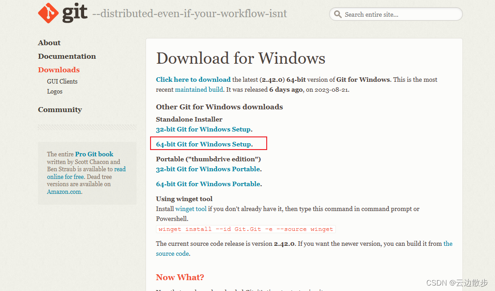Download 64-bit Git for Windows Setup
495x291 pixels.
pyautogui.click(x=203, y=144)
